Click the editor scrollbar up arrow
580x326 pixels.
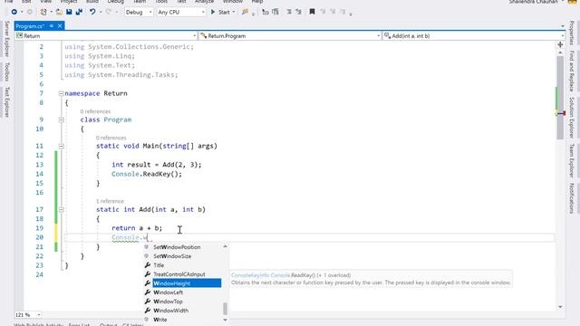(560, 53)
